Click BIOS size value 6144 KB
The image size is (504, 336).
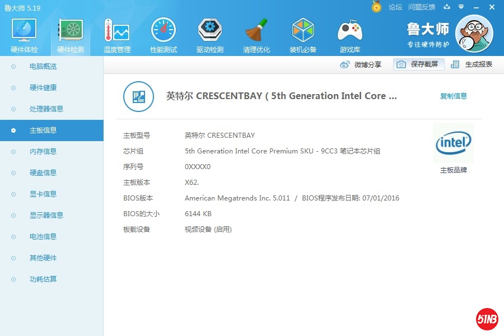click(198, 214)
